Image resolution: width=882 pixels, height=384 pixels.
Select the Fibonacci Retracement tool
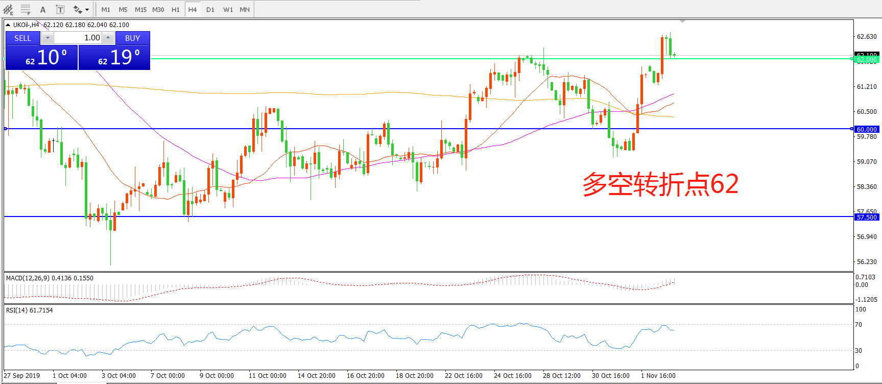pyautogui.click(x=26, y=10)
